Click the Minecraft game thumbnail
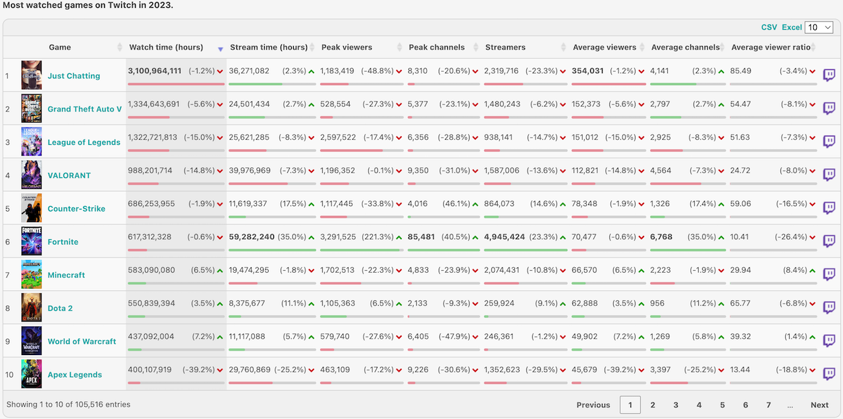 [x=31, y=275]
